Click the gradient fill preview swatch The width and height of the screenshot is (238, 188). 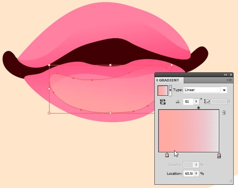point(163,90)
